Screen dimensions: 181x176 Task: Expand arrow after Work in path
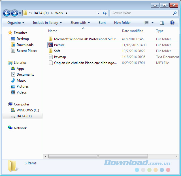pyautogui.click(x=67, y=13)
